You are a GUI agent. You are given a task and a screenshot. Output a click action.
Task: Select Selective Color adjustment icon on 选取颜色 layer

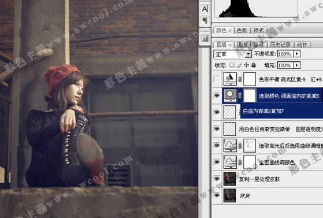230,95
